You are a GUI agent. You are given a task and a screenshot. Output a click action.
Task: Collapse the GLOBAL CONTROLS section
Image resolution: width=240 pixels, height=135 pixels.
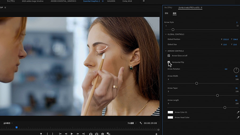(166, 34)
